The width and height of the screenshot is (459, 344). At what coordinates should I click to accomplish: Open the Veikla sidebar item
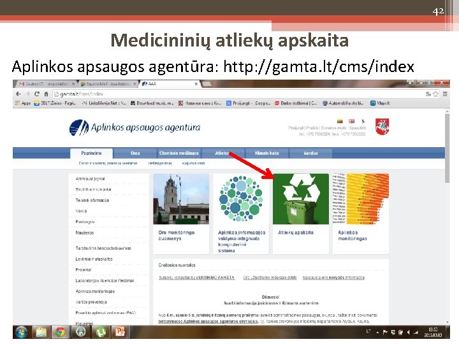pos(81,211)
